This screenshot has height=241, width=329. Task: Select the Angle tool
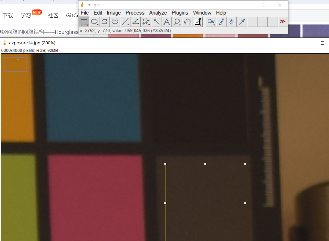135,22
